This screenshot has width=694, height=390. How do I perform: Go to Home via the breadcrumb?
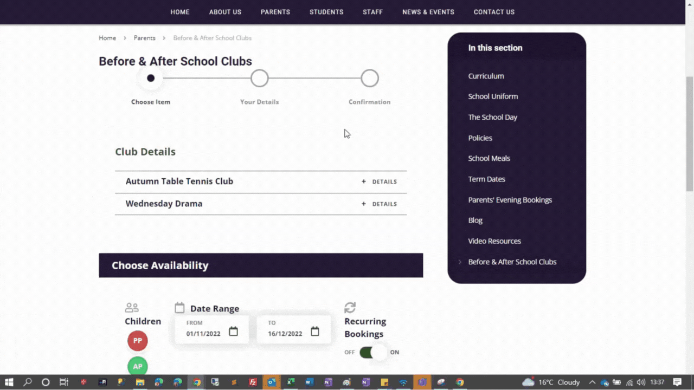107,37
